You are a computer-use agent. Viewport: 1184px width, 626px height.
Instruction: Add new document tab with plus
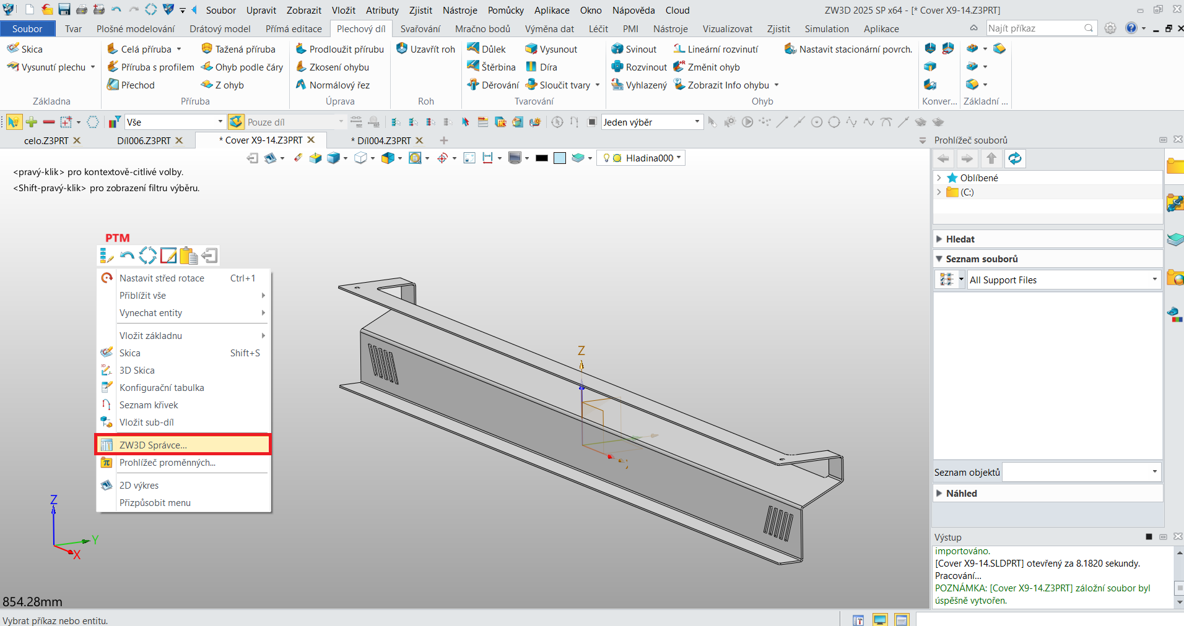[x=444, y=140]
